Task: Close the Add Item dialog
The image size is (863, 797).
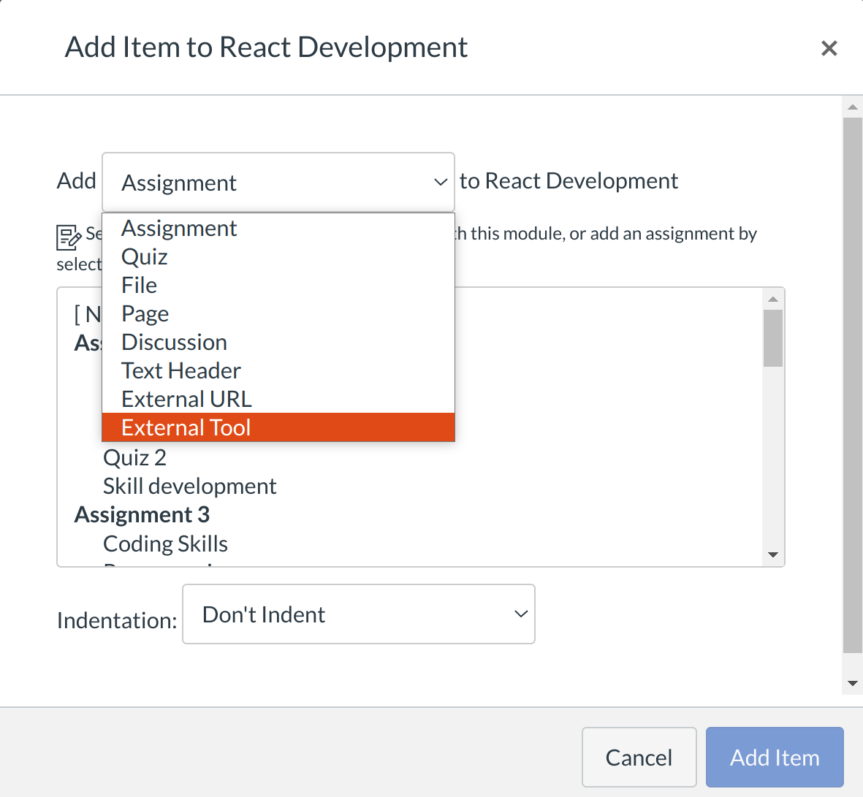Action: 829,48
